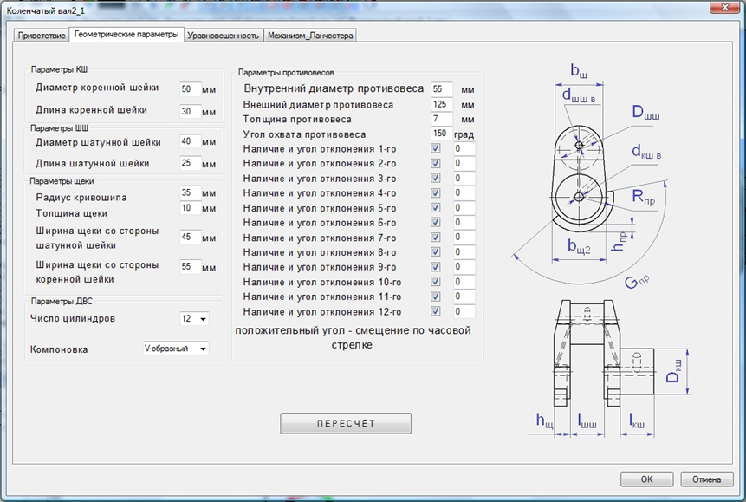746x502 pixels.
Task: Select the Радиус кривошипа value field
Action: (191, 192)
